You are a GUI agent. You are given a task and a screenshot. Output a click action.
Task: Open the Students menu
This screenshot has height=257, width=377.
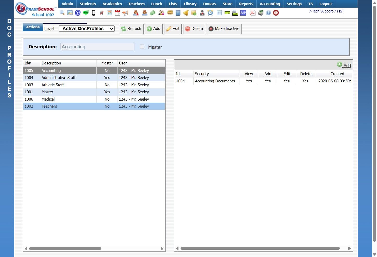pos(88,4)
